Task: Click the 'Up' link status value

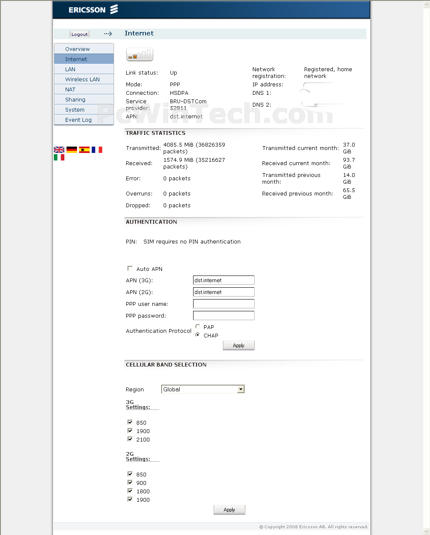Action: pyautogui.click(x=173, y=72)
